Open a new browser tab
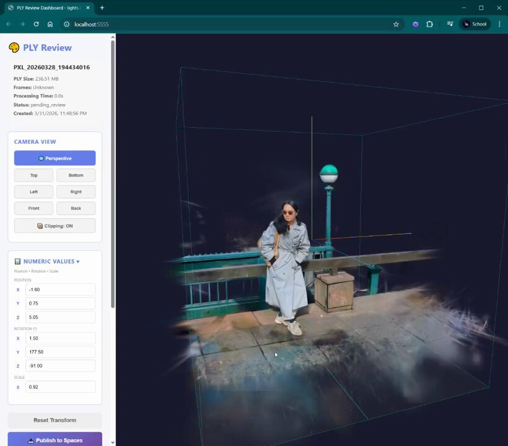The height and width of the screenshot is (446, 508). coord(102,8)
